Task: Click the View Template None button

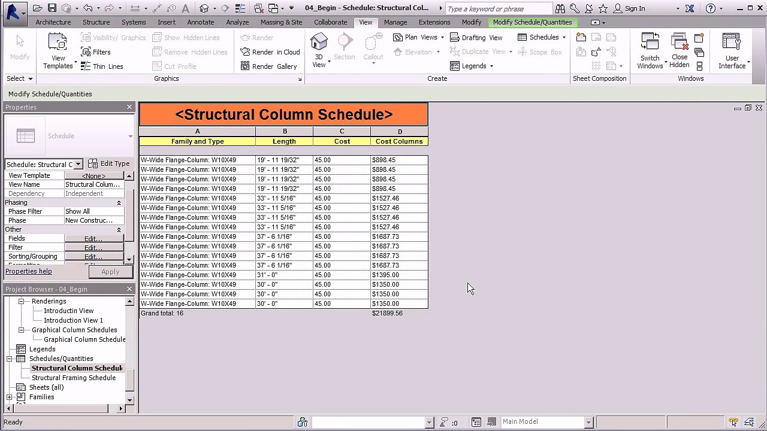Action: 93,175
